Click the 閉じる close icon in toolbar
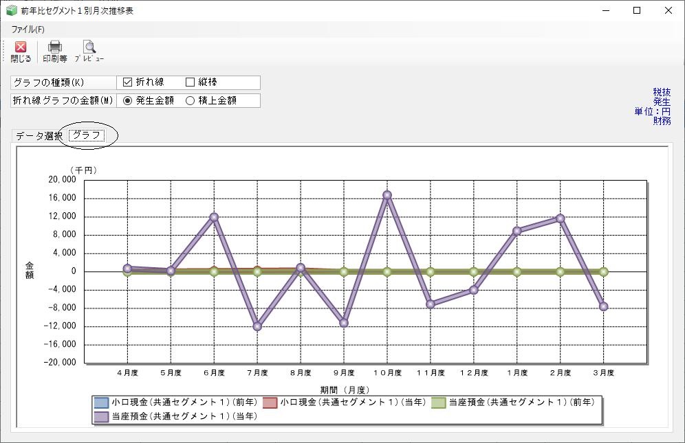 tap(21, 47)
